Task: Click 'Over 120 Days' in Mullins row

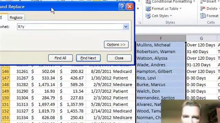Action: click(201, 45)
